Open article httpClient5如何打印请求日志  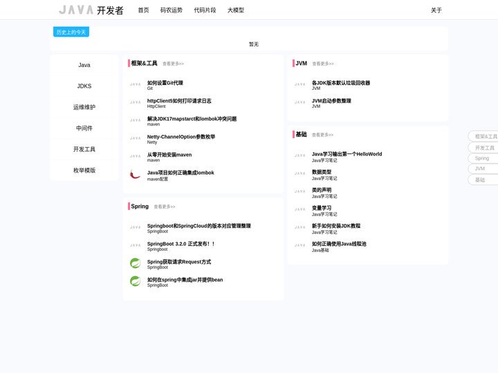(179, 101)
